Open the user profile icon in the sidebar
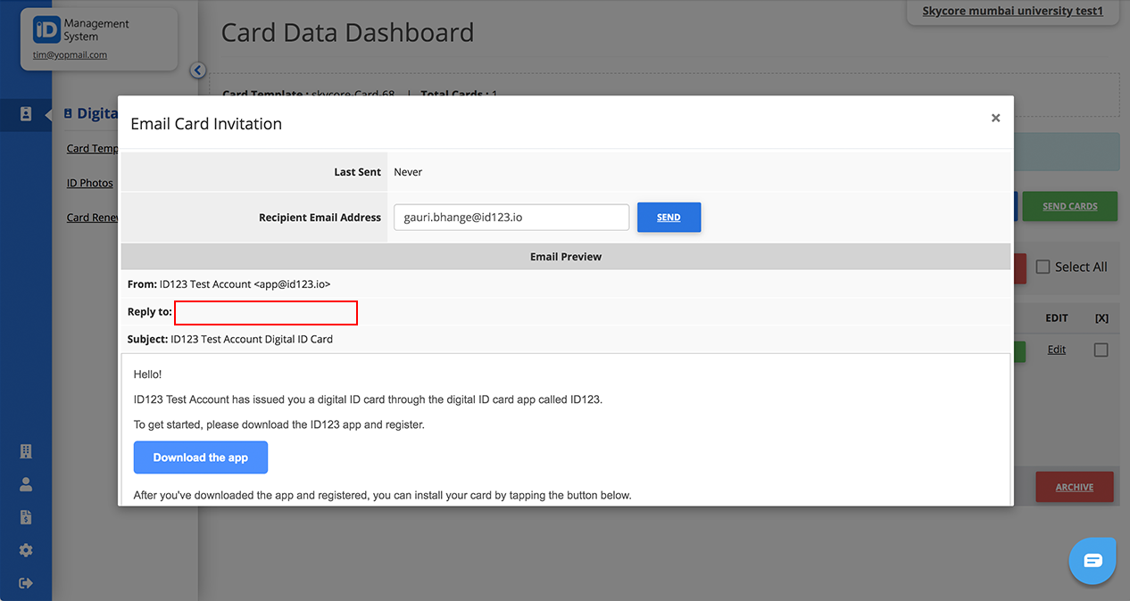Image resolution: width=1130 pixels, height=601 pixels. click(x=26, y=484)
